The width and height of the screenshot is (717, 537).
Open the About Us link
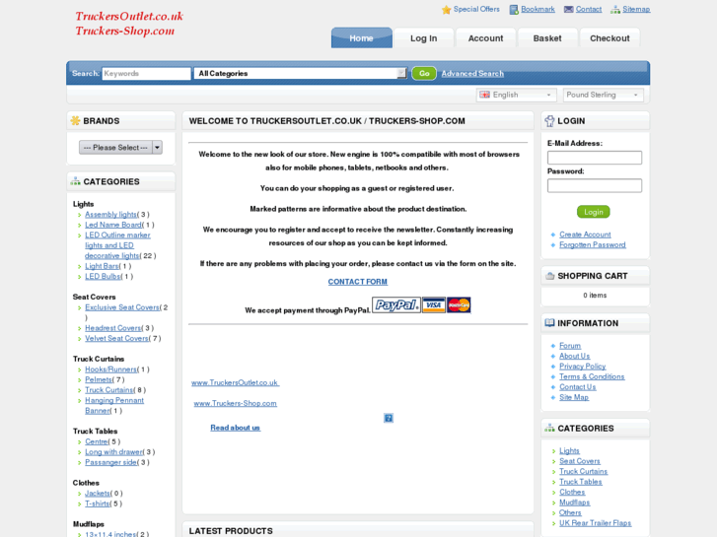point(574,356)
